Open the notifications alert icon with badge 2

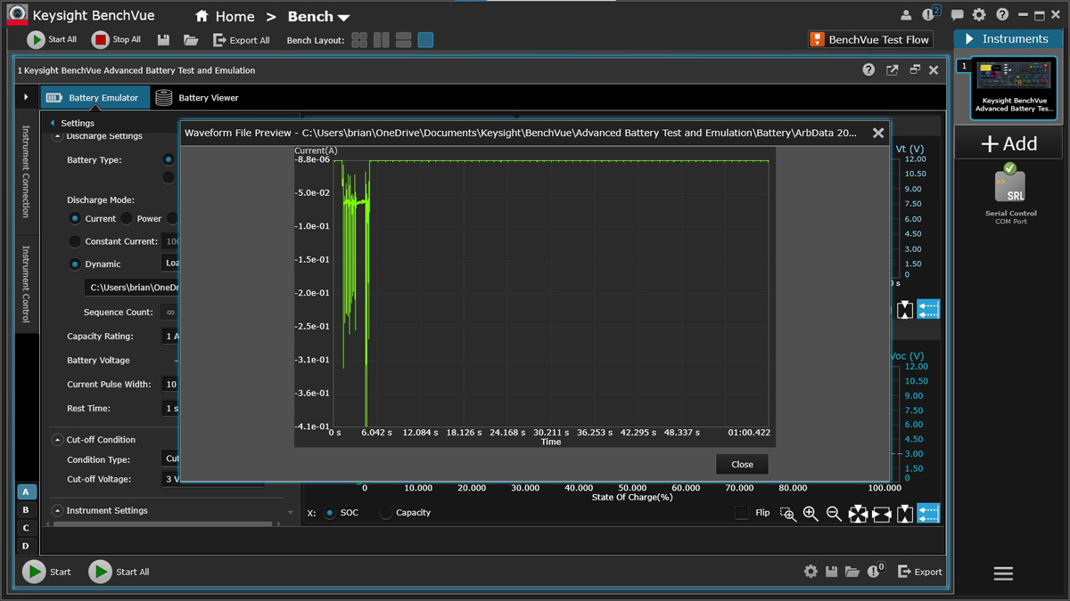click(x=930, y=14)
